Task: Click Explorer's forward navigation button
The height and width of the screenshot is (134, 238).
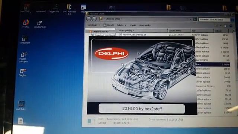Action: click(x=94, y=19)
